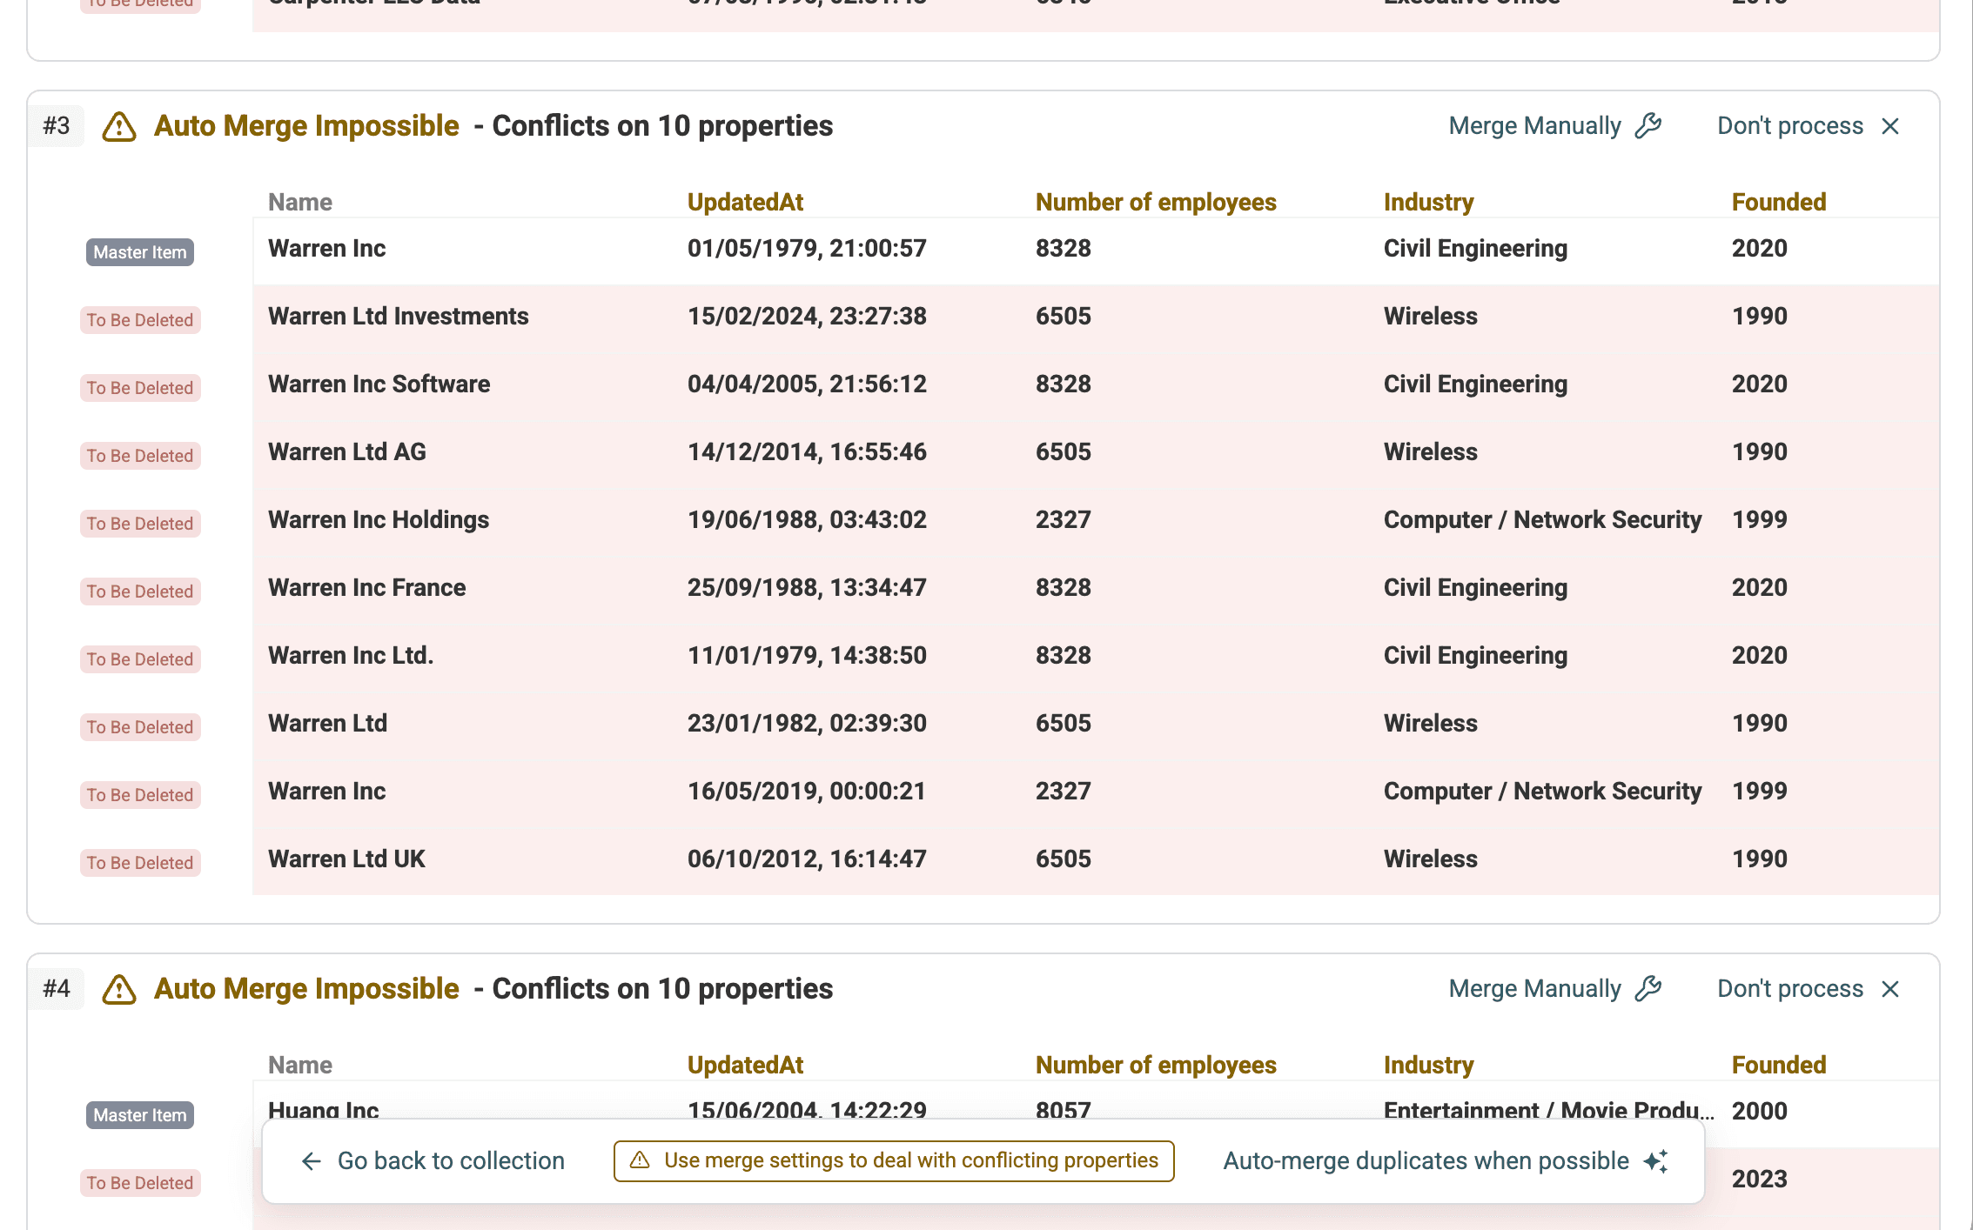Select the Warren Ltd UK row name
This screenshot has height=1230, width=1973.
(x=346, y=859)
